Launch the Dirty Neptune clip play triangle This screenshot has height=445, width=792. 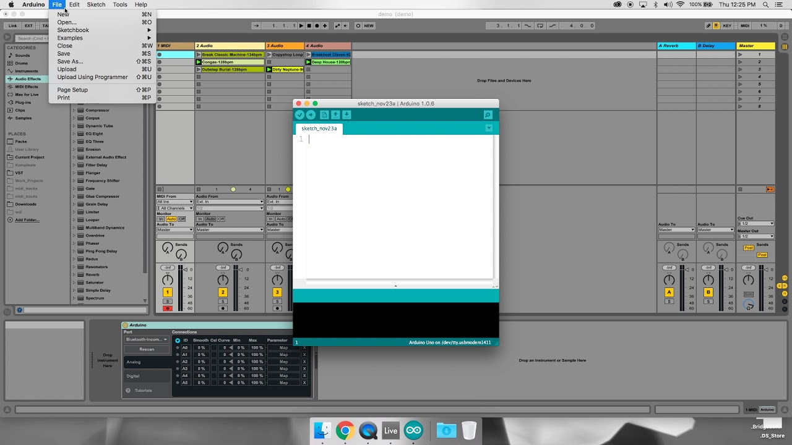pyautogui.click(x=269, y=69)
